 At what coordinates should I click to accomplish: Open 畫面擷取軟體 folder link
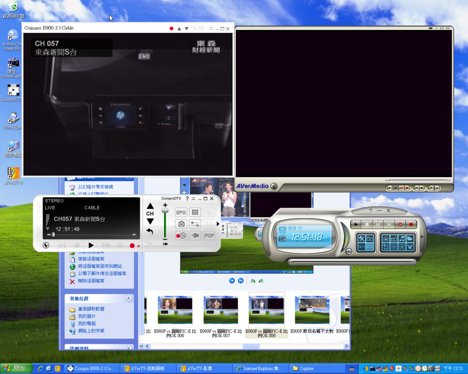[91, 309]
